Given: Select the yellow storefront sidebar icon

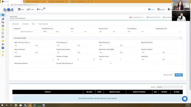Looking at the screenshot, I should (3, 30).
